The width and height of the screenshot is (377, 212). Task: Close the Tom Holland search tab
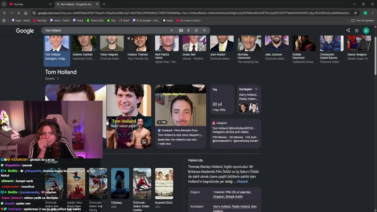tap(97, 4)
